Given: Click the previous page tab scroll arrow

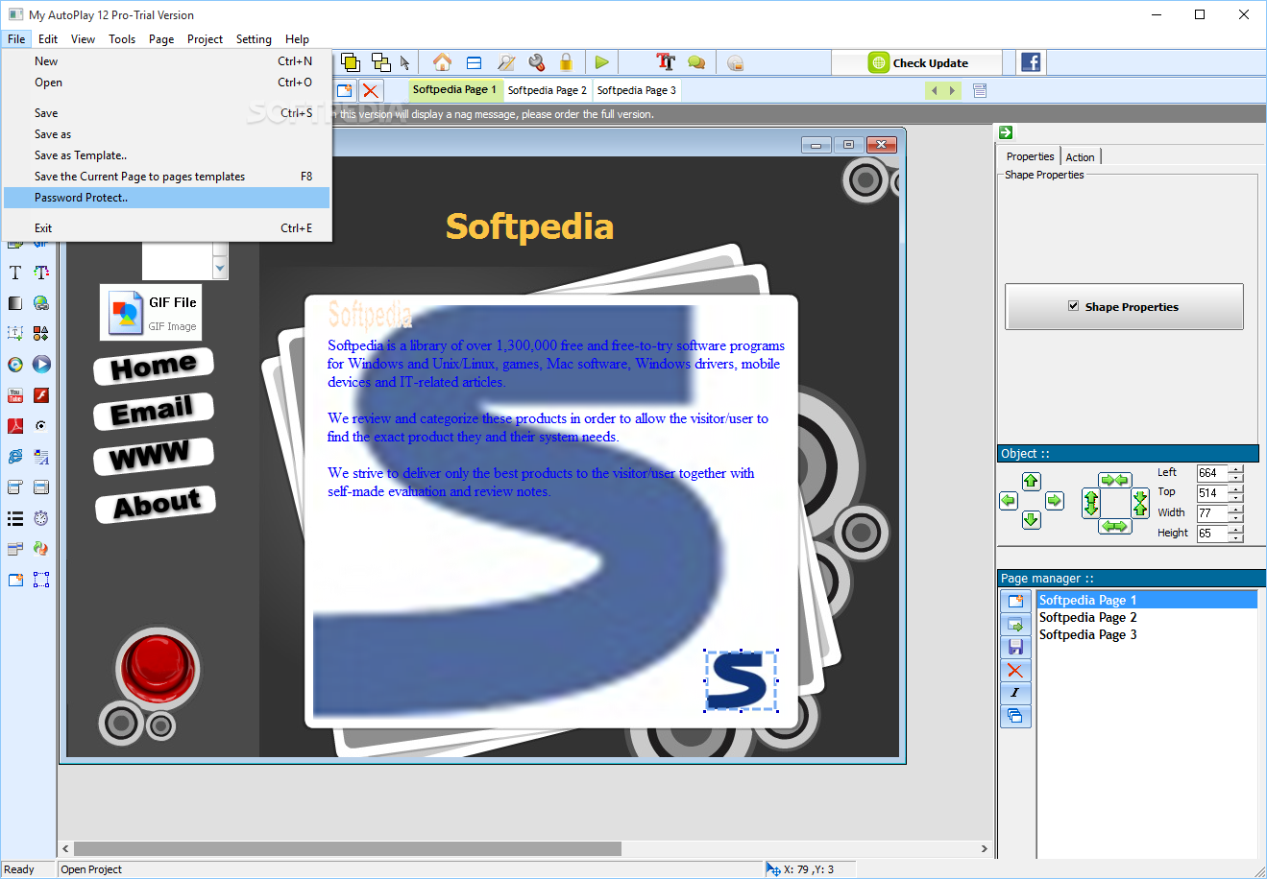Looking at the screenshot, I should (935, 91).
